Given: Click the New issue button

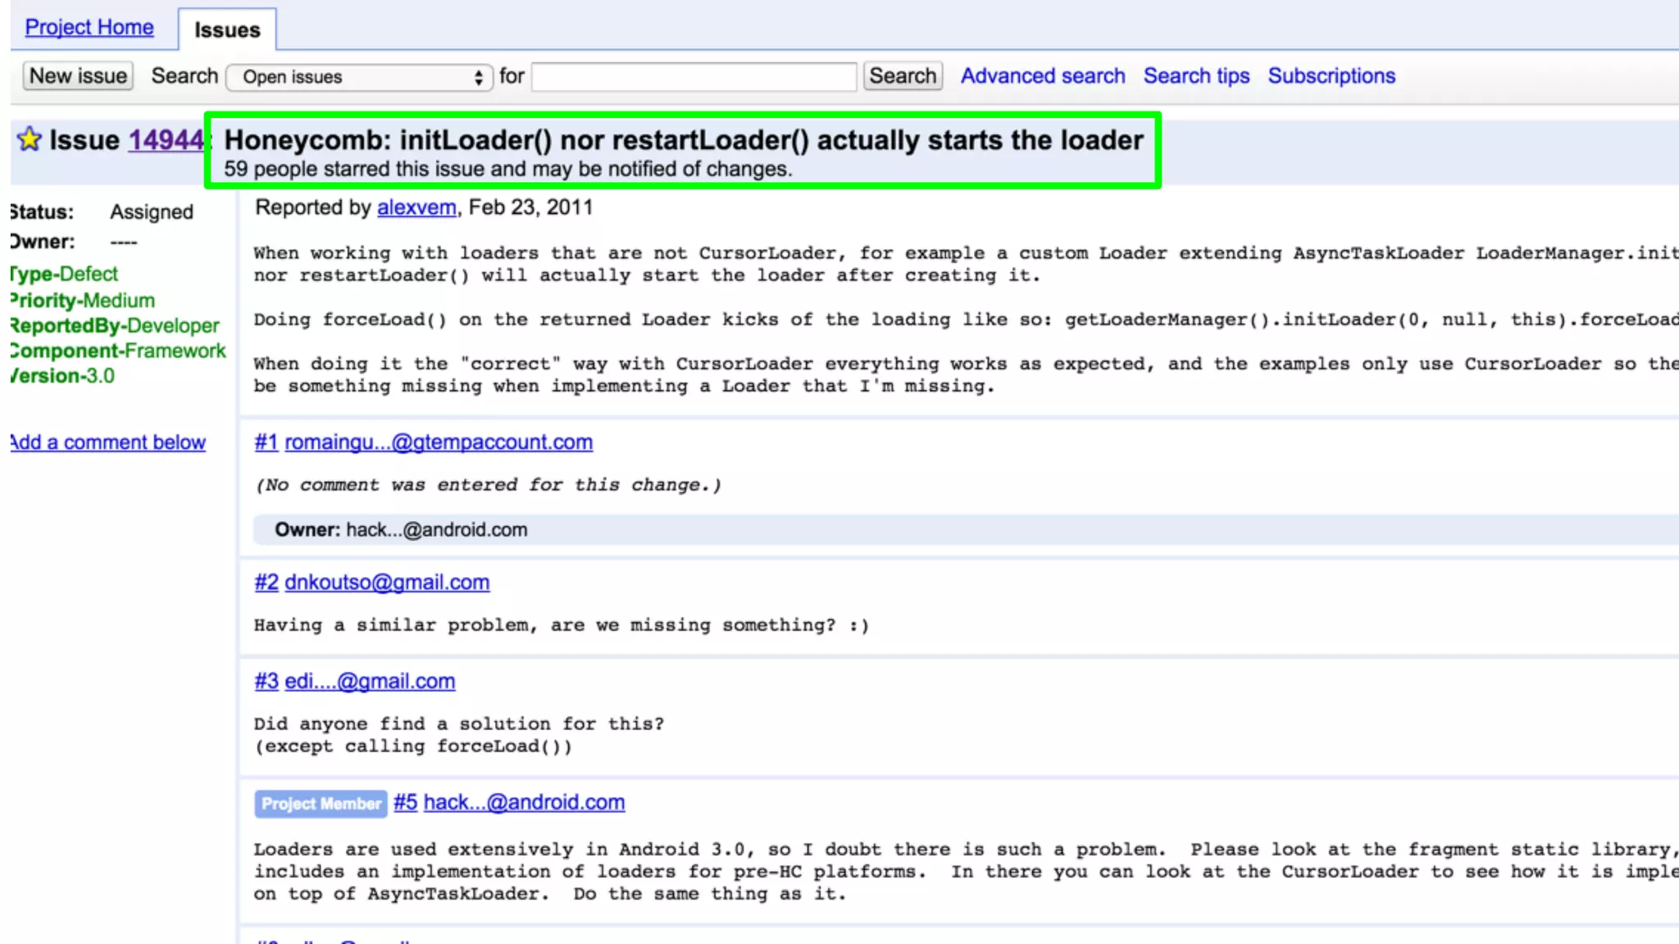Looking at the screenshot, I should [x=78, y=76].
